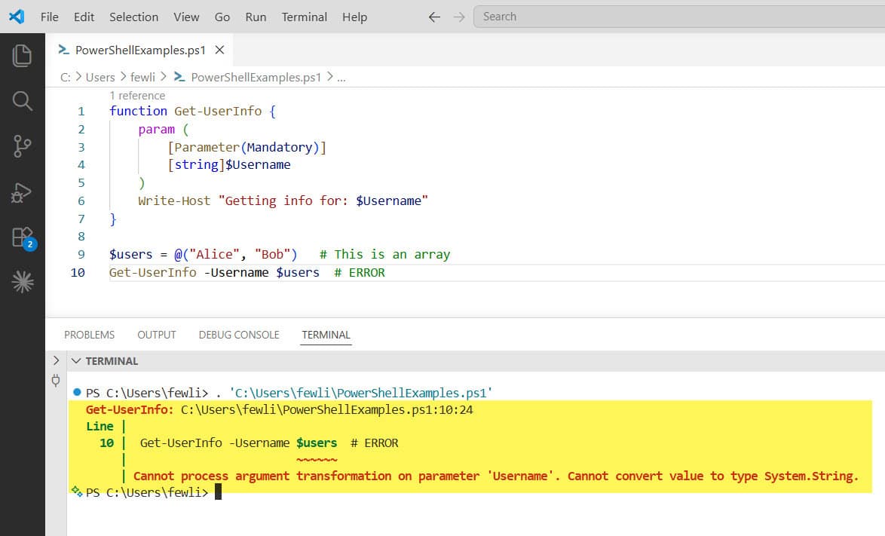Open the Run and Debug view
The image size is (885, 536).
[x=22, y=192]
